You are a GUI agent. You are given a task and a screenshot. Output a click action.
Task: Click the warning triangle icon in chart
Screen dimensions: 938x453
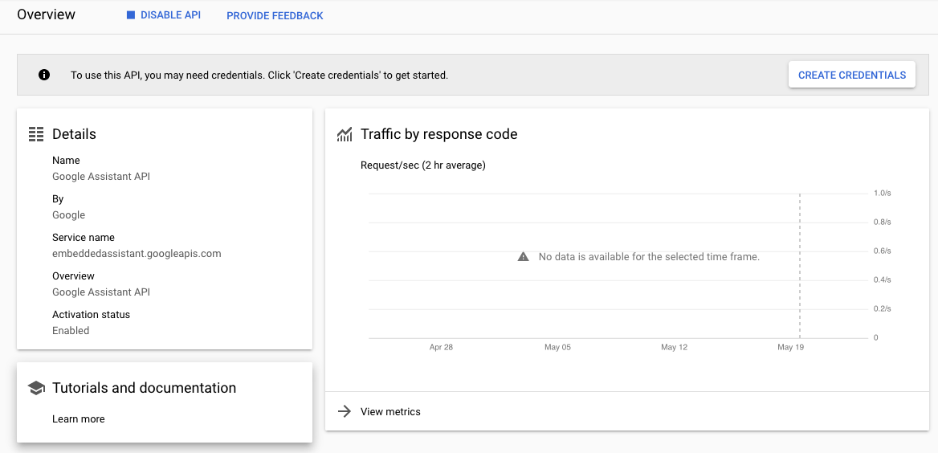click(524, 257)
